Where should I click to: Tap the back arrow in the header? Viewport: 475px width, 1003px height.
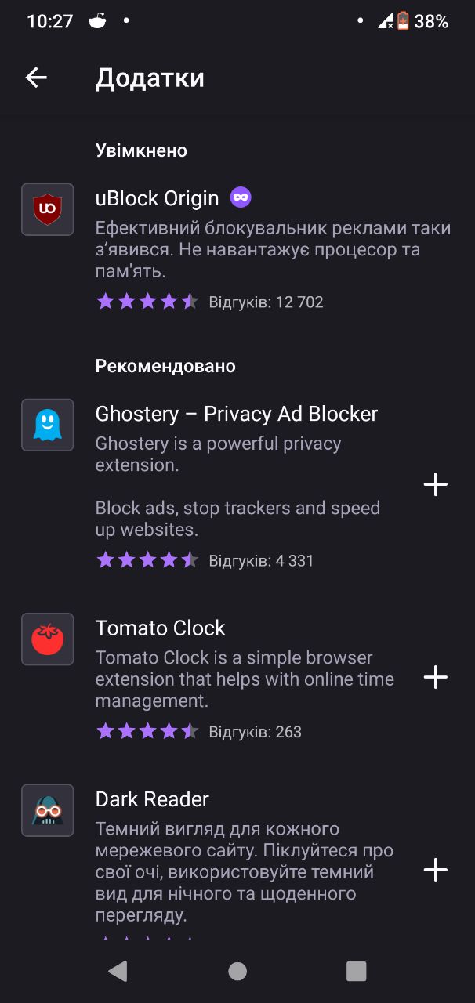coord(36,77)
